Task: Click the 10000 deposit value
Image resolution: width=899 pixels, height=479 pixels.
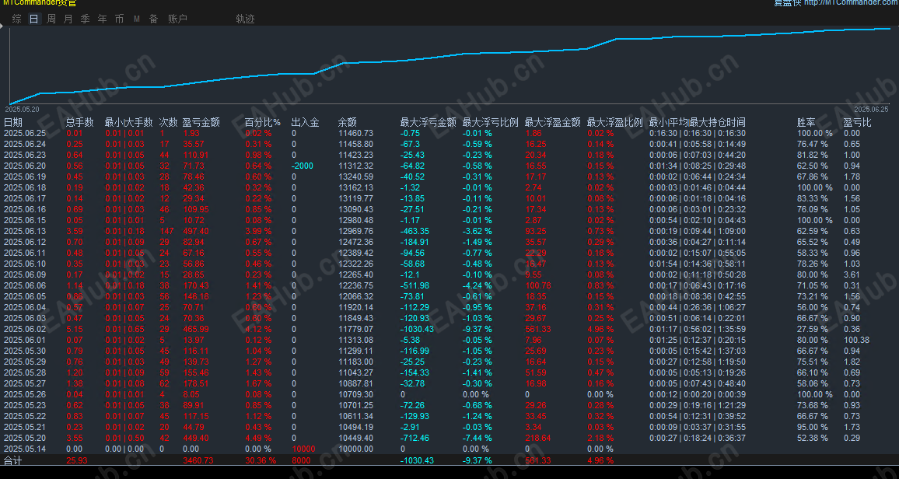Action: [303, 449]
